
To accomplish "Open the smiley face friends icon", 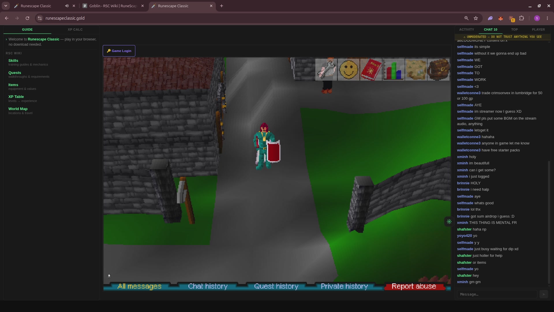I will pos(349,70).
